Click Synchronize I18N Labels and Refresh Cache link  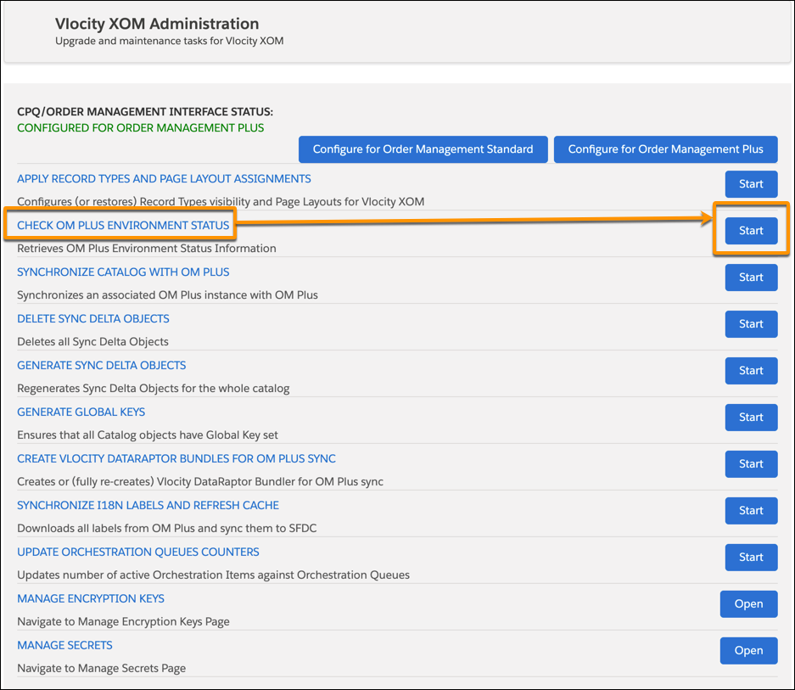(x=148, y=505)
